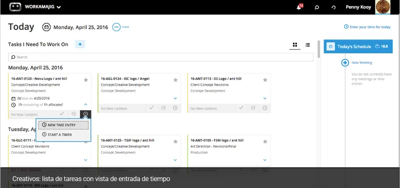Viewport: 400px width, 188px height.
Task: Click Penny Kooy's avatar picture
Action: [x=382, y=7]
